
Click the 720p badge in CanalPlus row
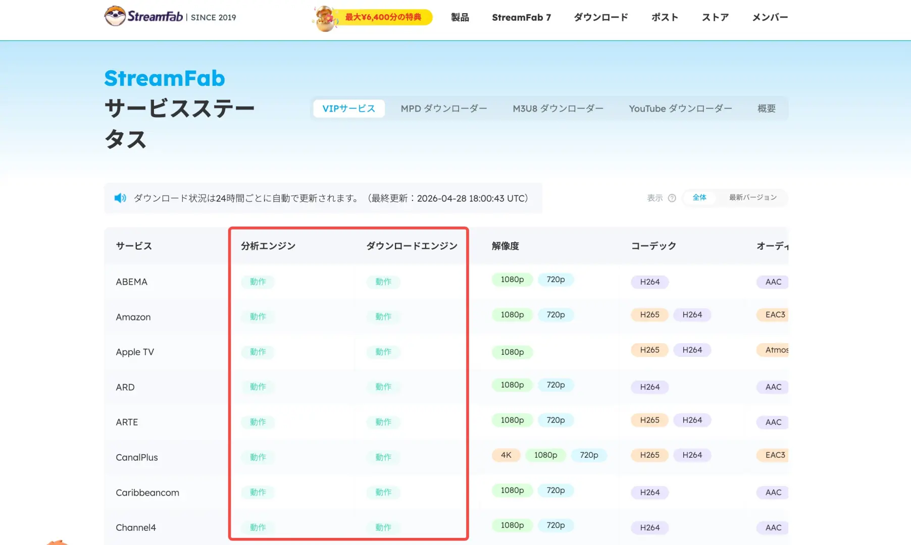click(x=589, y=455)
